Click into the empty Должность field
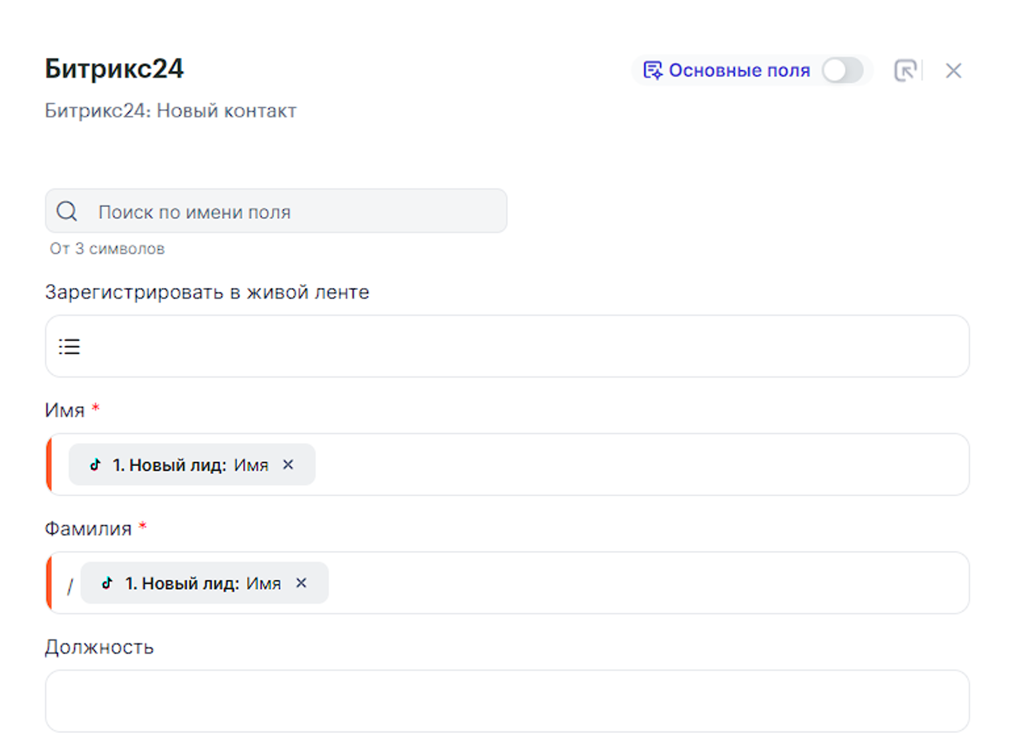Screen dimensions: 1021x752 pos(507,701)
